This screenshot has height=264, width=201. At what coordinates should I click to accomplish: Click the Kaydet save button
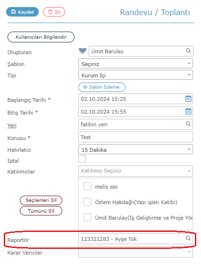22,12
